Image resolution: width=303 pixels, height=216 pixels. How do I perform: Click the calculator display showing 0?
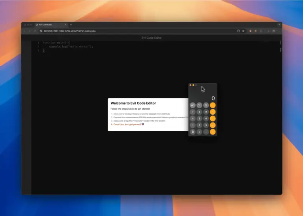(213, 98)
